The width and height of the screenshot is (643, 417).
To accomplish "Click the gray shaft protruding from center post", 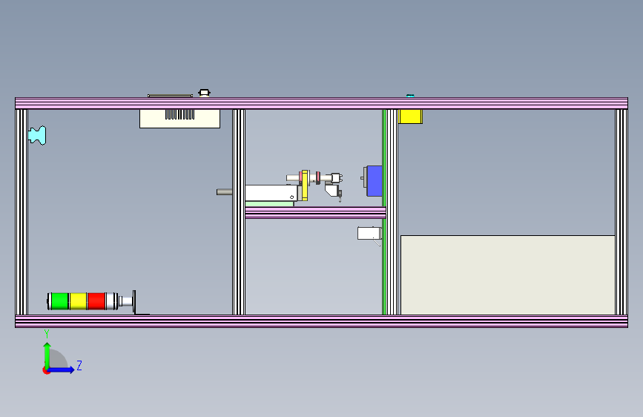I will pos(224,191).
